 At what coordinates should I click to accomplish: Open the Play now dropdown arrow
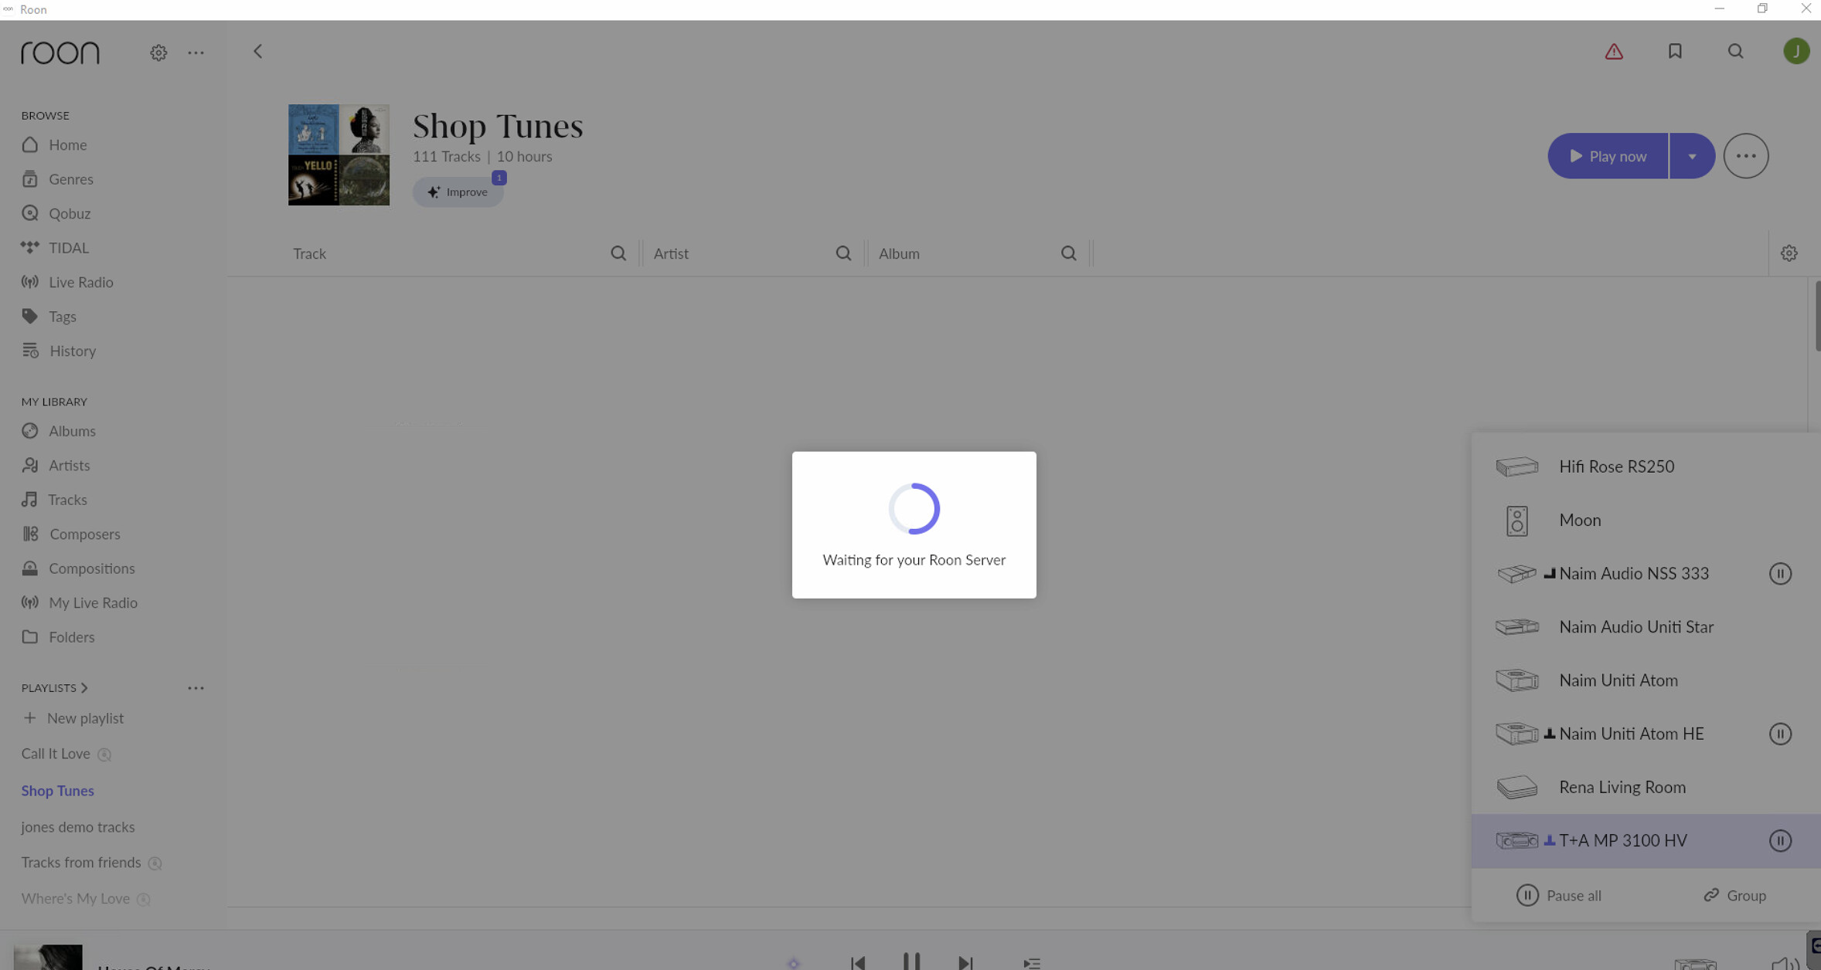(1692, 156)
